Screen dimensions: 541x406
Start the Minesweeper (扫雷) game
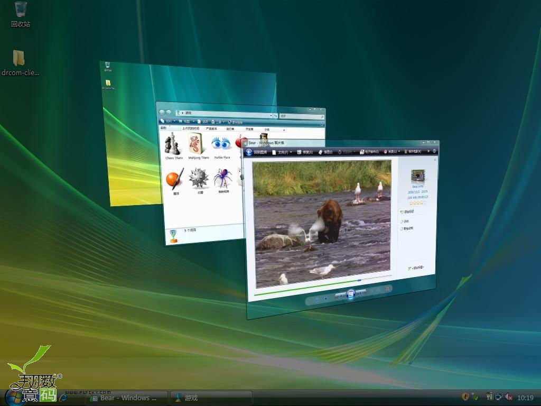(200, 181)
